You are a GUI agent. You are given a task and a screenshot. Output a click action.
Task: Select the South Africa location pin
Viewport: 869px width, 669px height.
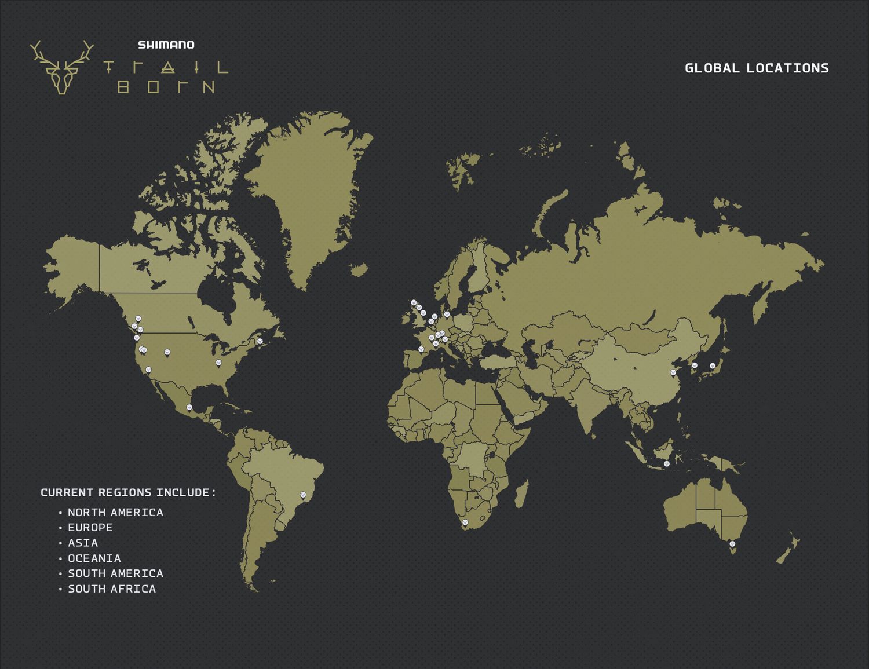coord(465,522)
